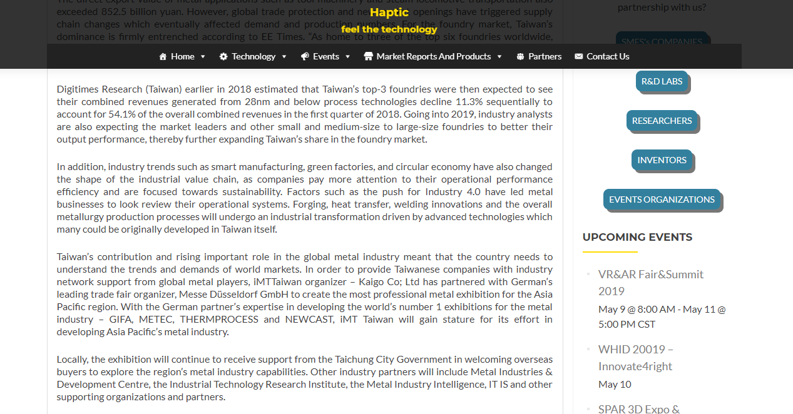Click the paragraph starting 'Digitimes Research (Taiwan)'
793x414 pixels.
[x=305, y=114]
